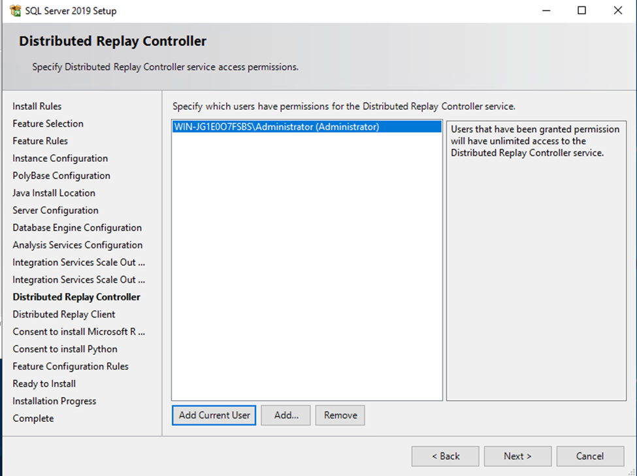Click the Installation Progress step
This screenshot has height=476, width=637.
54,402
